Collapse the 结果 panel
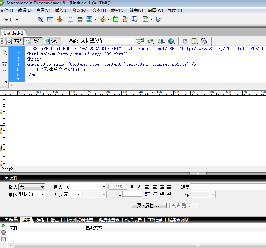266x248 pixels. 7,219
